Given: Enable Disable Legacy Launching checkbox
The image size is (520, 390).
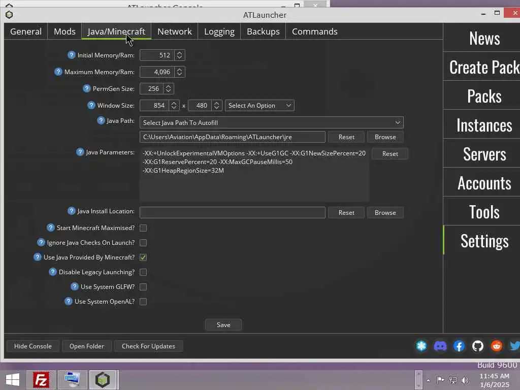Looking at the screenshot, I should click(143, 272).
